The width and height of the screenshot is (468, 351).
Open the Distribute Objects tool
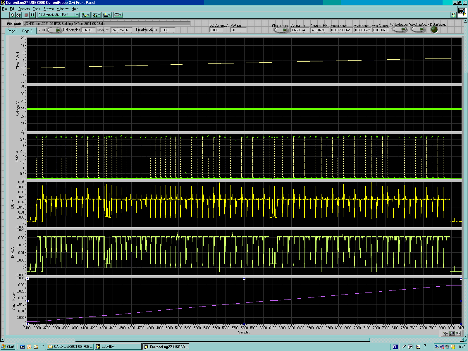click(x=96, y=15)
